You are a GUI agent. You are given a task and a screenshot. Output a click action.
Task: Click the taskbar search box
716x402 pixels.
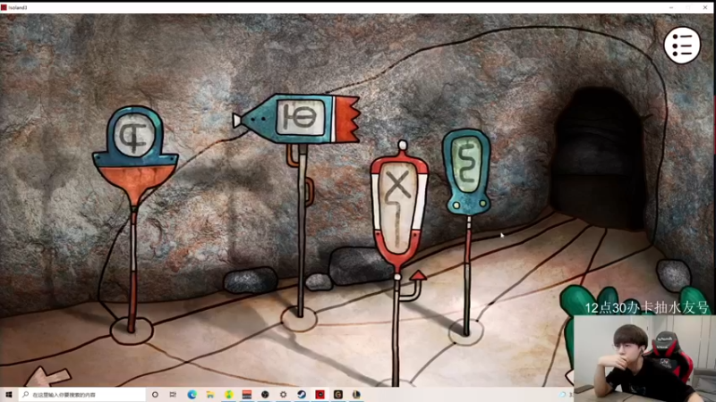point(82,394)
